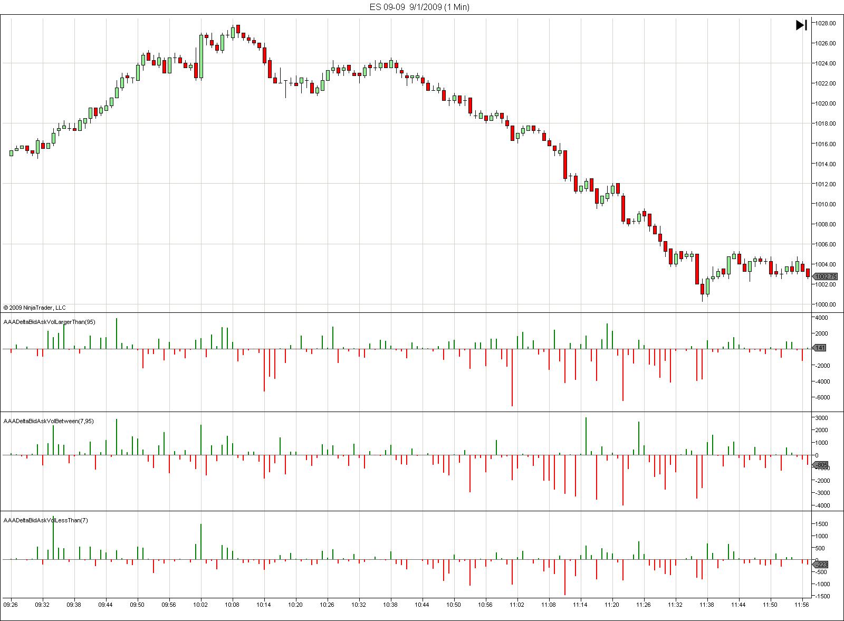844x621 pixels.
Task: Click the 11:32 time axis label
Action: [675, 605]
